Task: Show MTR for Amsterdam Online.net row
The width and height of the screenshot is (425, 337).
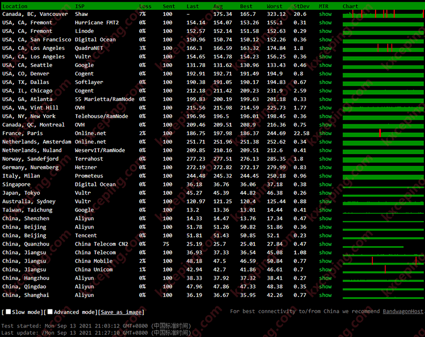Action: [x=325, y=142]
